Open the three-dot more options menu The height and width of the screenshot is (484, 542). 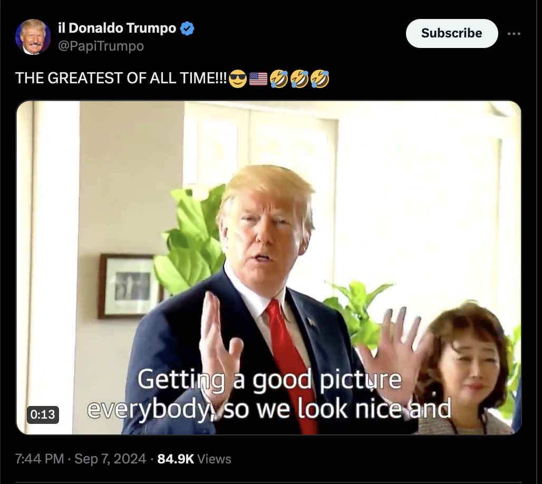click(x=514, y=34)
